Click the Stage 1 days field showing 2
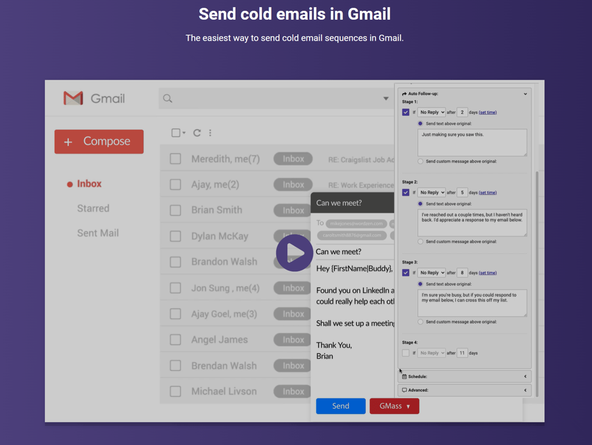Image resolution: width=592 pixels, height=445 pixels. [x=462, y=112]
